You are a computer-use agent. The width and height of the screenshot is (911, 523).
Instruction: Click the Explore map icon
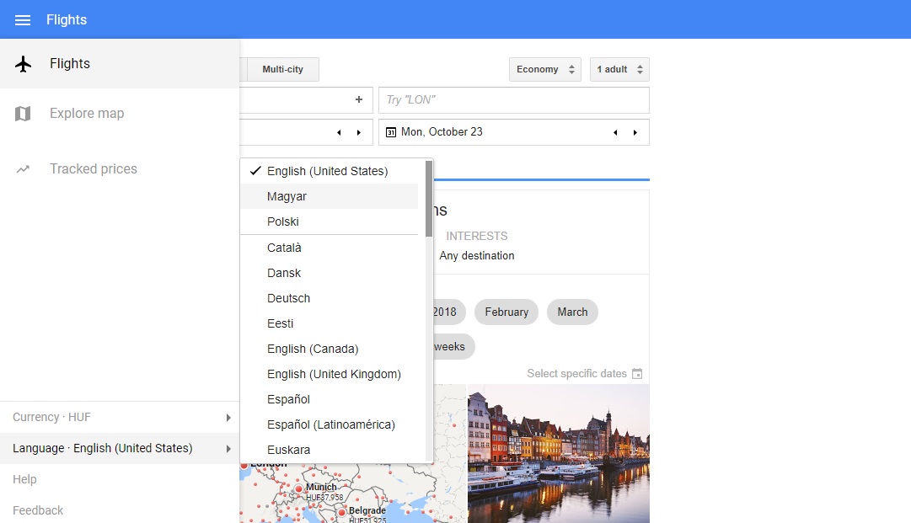24,114
